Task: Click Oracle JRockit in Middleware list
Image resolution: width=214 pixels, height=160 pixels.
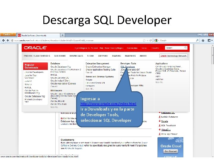Action: coord(57,101)
